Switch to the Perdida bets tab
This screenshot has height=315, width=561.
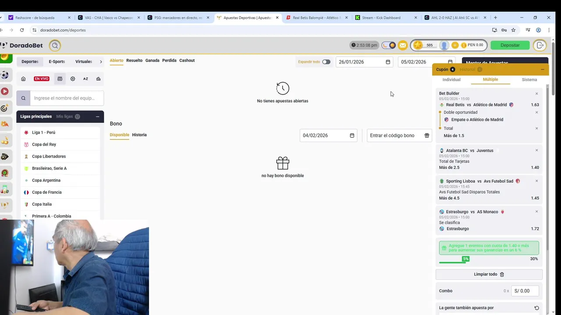click(x=169, y=60)
